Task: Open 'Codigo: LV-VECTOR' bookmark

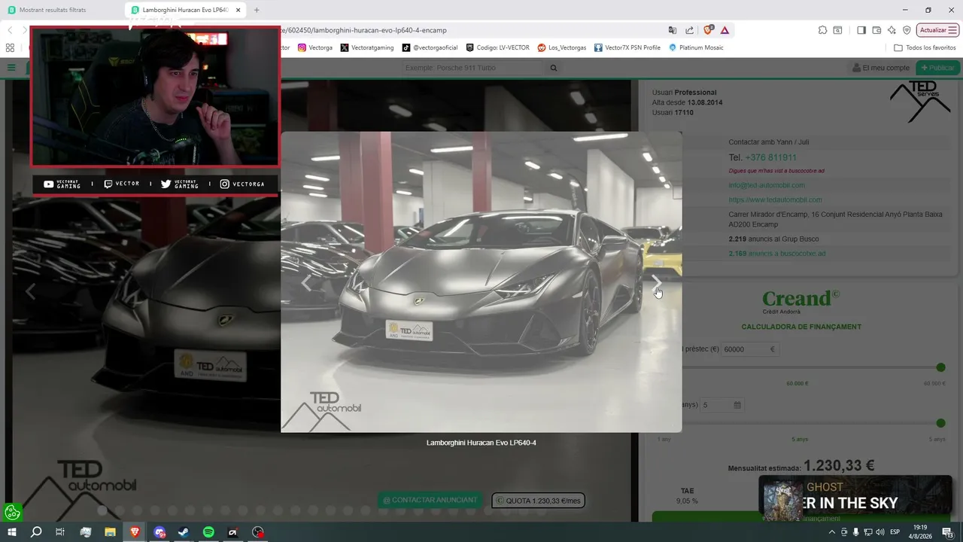Action: click(497, 47)
